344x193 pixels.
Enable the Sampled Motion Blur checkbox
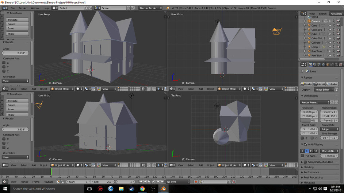[x=306, y=162]
